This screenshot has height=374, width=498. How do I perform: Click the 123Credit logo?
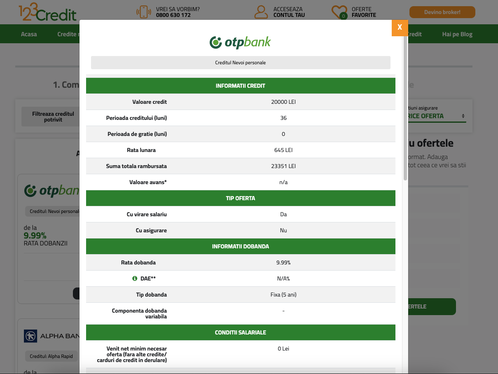[x=47, y=12]
